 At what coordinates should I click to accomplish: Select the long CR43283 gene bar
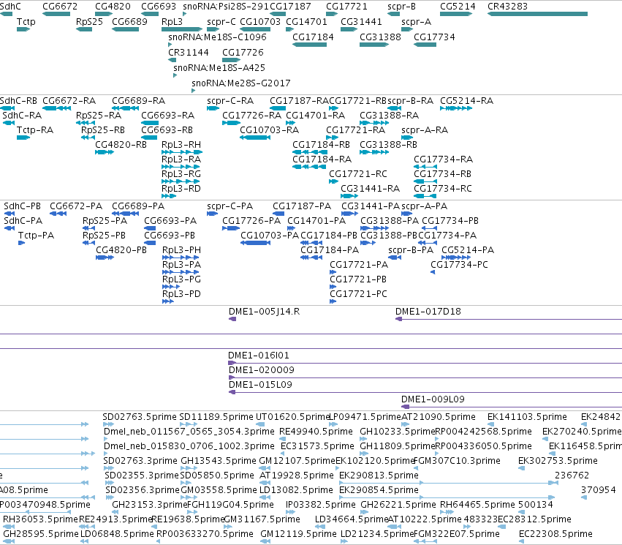[537, 14]
